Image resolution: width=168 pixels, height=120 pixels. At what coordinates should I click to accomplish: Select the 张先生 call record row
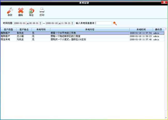(78, 33)
